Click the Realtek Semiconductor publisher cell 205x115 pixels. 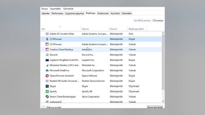click(93, 81)
